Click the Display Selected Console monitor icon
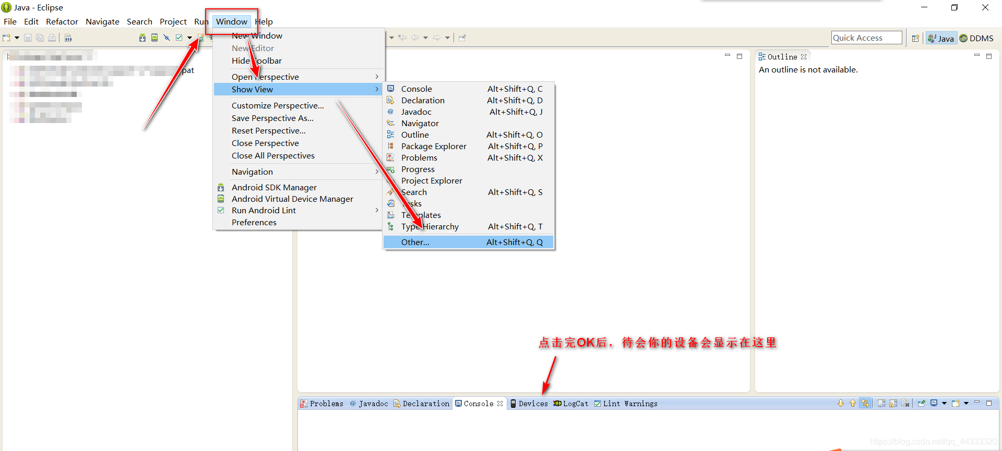 934,403
